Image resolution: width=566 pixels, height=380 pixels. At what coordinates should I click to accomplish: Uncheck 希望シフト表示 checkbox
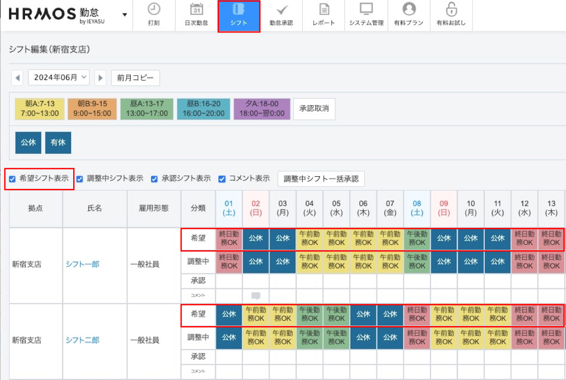(12, 179)
